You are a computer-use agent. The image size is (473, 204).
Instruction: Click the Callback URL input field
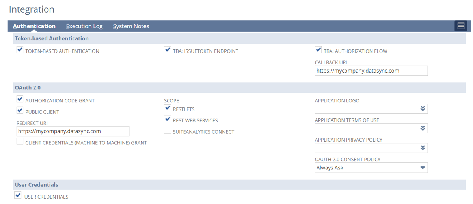(x=371, y=71)
